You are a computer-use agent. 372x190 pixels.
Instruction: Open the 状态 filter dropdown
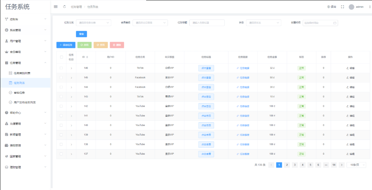[263, 23]
